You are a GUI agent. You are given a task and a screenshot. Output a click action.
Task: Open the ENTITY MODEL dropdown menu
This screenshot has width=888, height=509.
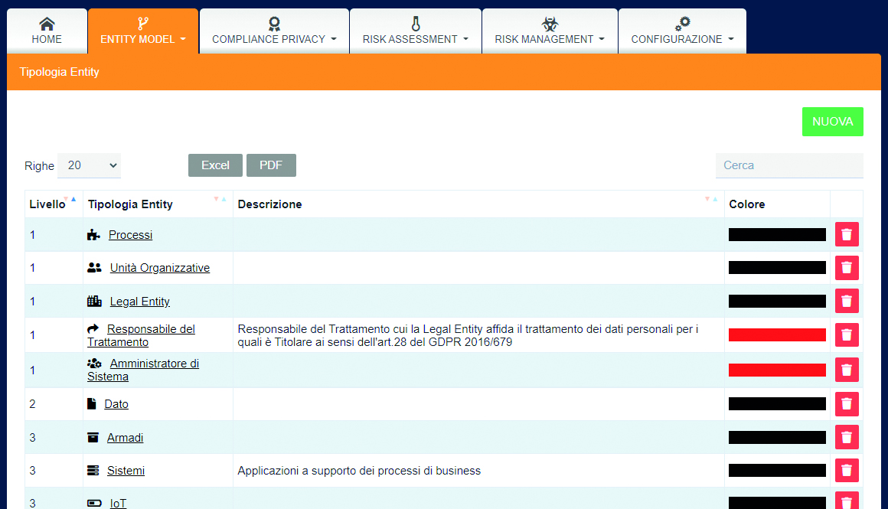tap(143, 31)
